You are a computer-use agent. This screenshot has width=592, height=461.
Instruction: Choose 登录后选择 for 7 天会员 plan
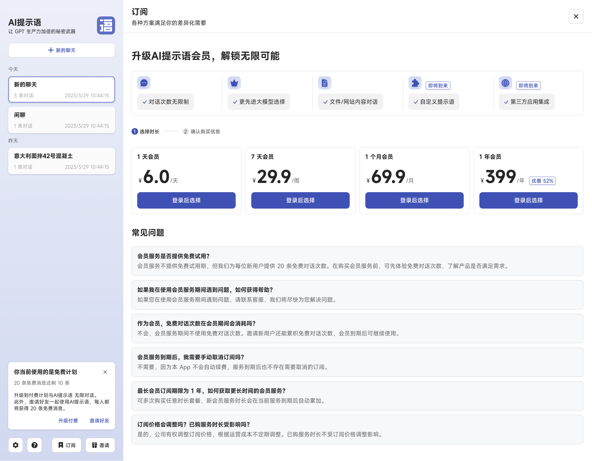tap(301, 200)
